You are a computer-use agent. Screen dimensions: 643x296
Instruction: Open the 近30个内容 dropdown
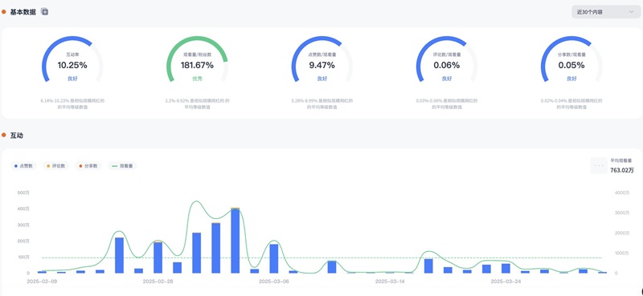(x=606, y=12)
